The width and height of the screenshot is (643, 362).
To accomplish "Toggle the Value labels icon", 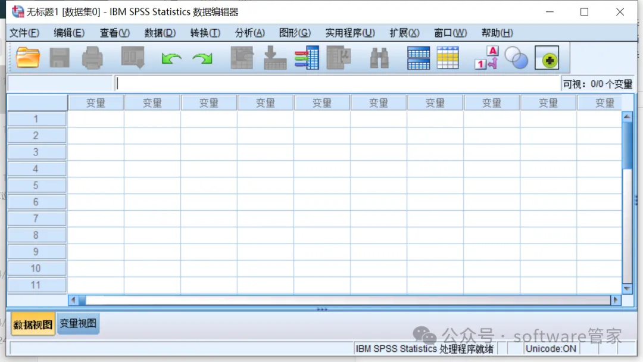I will [487, 58].
